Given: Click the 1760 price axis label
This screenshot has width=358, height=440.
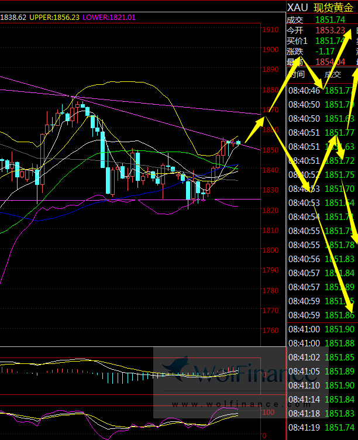Looking at the screenshot, I should pos(270,331).
